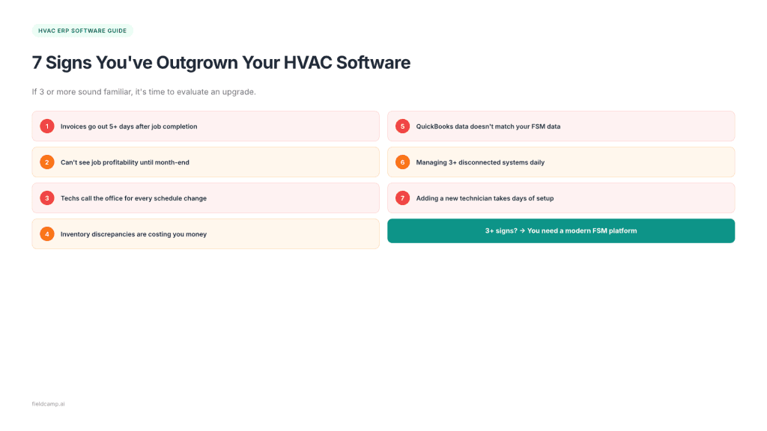
Task: Select the number 6 circle icon
Action: 401,162
